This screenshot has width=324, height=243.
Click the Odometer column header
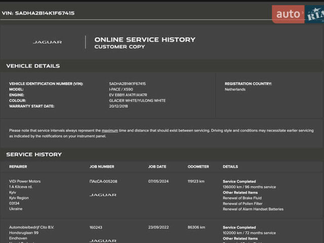pos(198,167)
